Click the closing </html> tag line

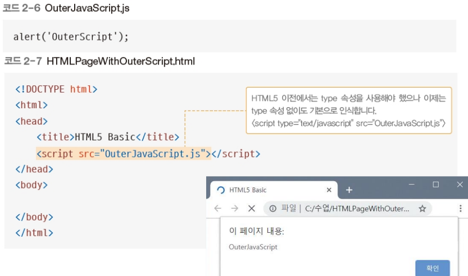pos(34,233)
